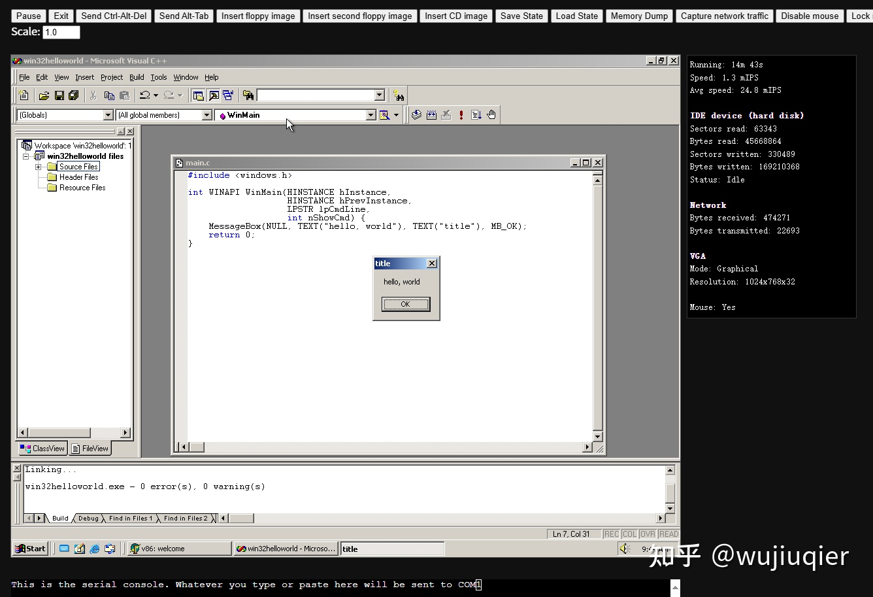The image size is (873, 597).
Task: Click the Paste clipboard icon
Action: [124, 95]
